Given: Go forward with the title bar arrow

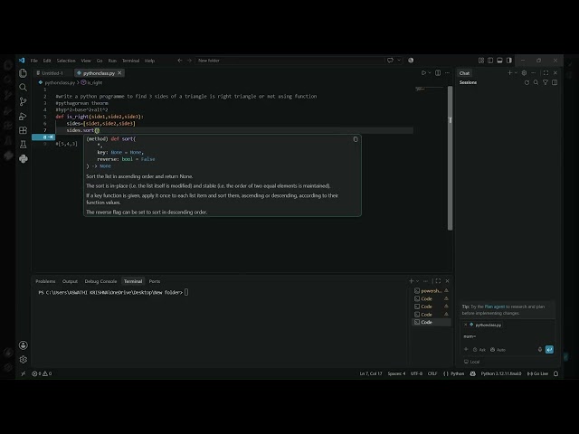Looking at the screenshot, I should (x=189, y=61).
